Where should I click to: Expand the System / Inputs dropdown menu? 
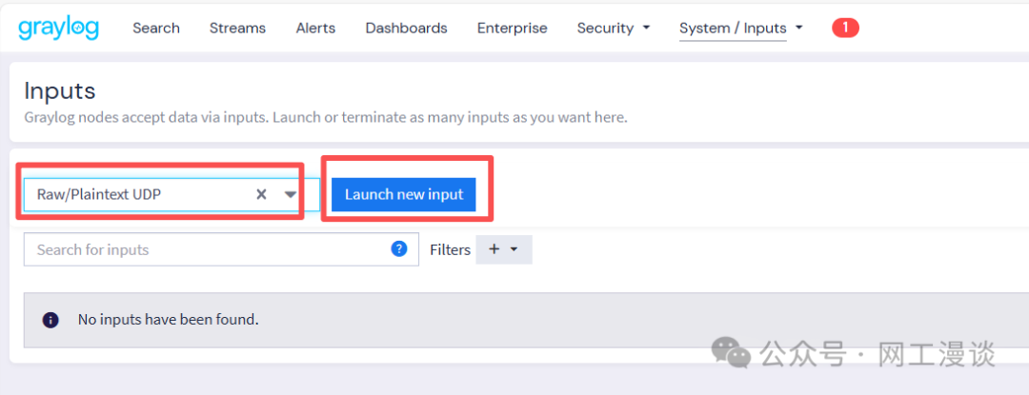tap(741, 29)
